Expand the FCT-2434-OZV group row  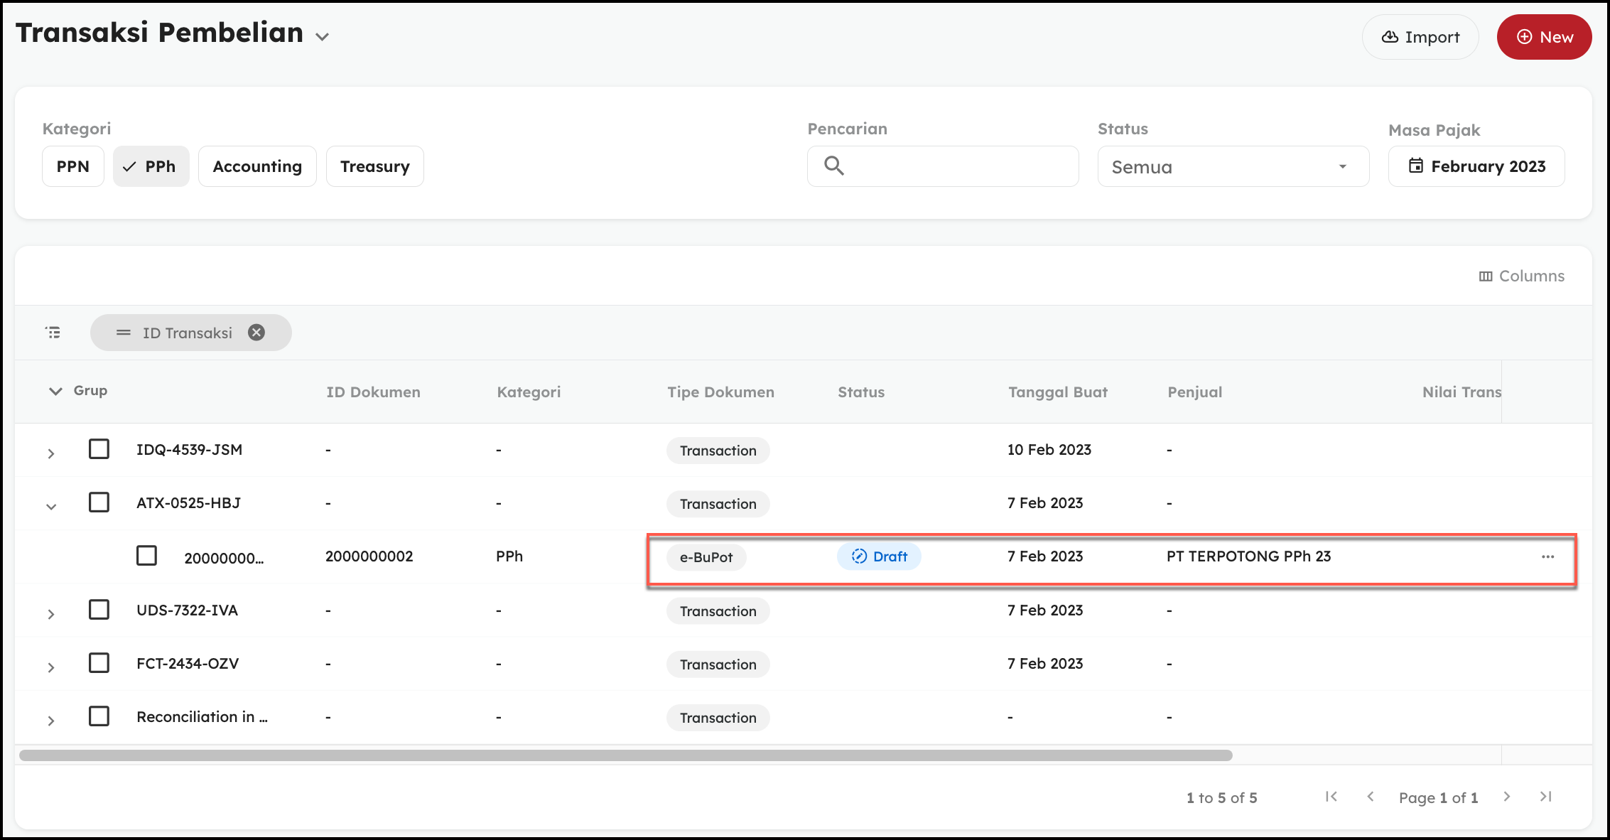[x=51, y=667]
